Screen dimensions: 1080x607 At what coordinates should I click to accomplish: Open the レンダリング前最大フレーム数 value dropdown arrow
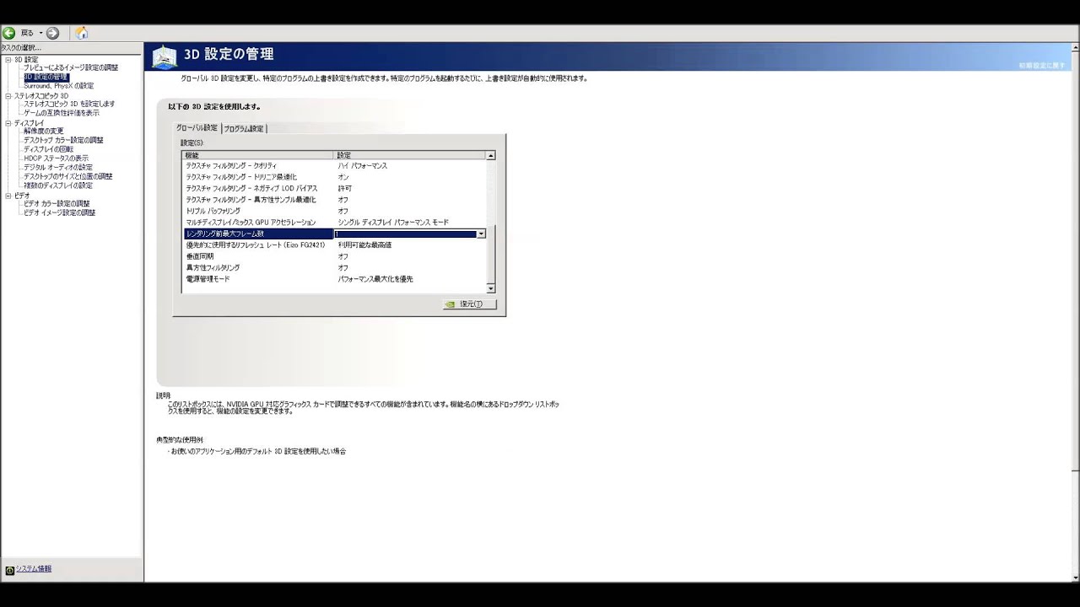(x=481, y=234)
